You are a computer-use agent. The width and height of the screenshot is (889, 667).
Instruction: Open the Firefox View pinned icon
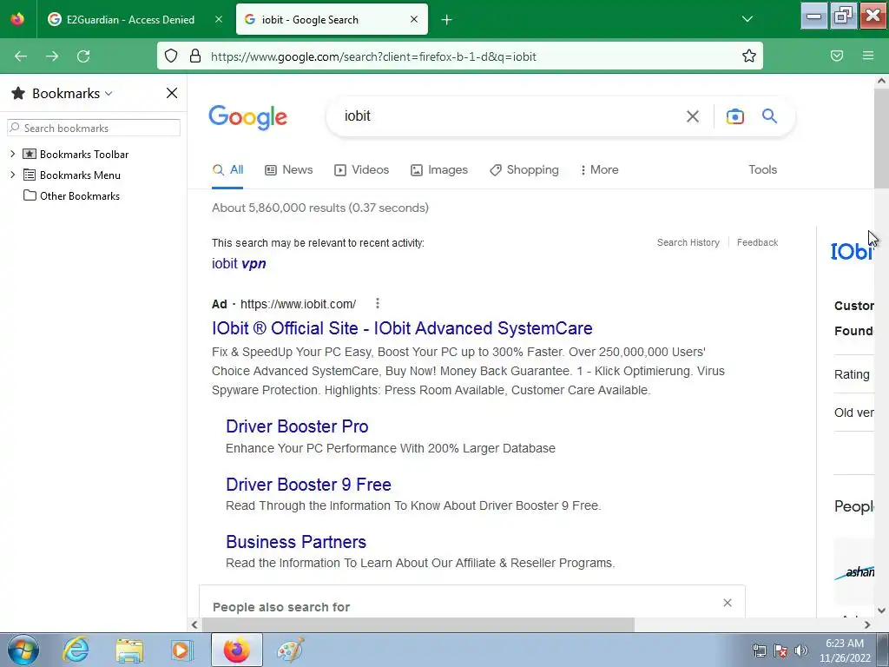click(17, 19)
